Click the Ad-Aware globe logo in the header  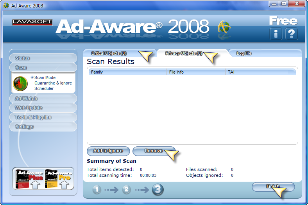click(224, 27)
